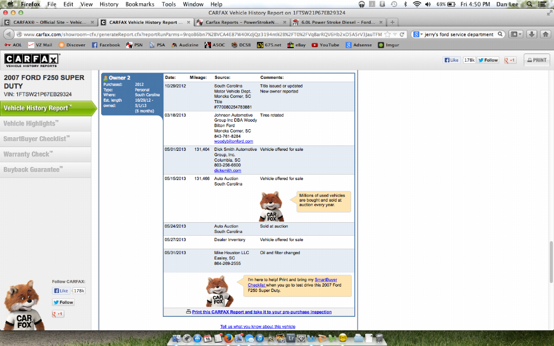Click Tell us what you know link

[x=258, y=327]
